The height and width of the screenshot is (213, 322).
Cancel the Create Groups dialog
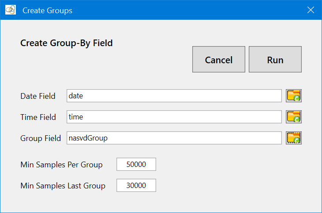coord(218,60)
